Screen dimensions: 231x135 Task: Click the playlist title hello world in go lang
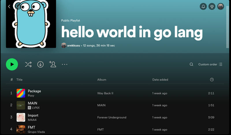132,33
